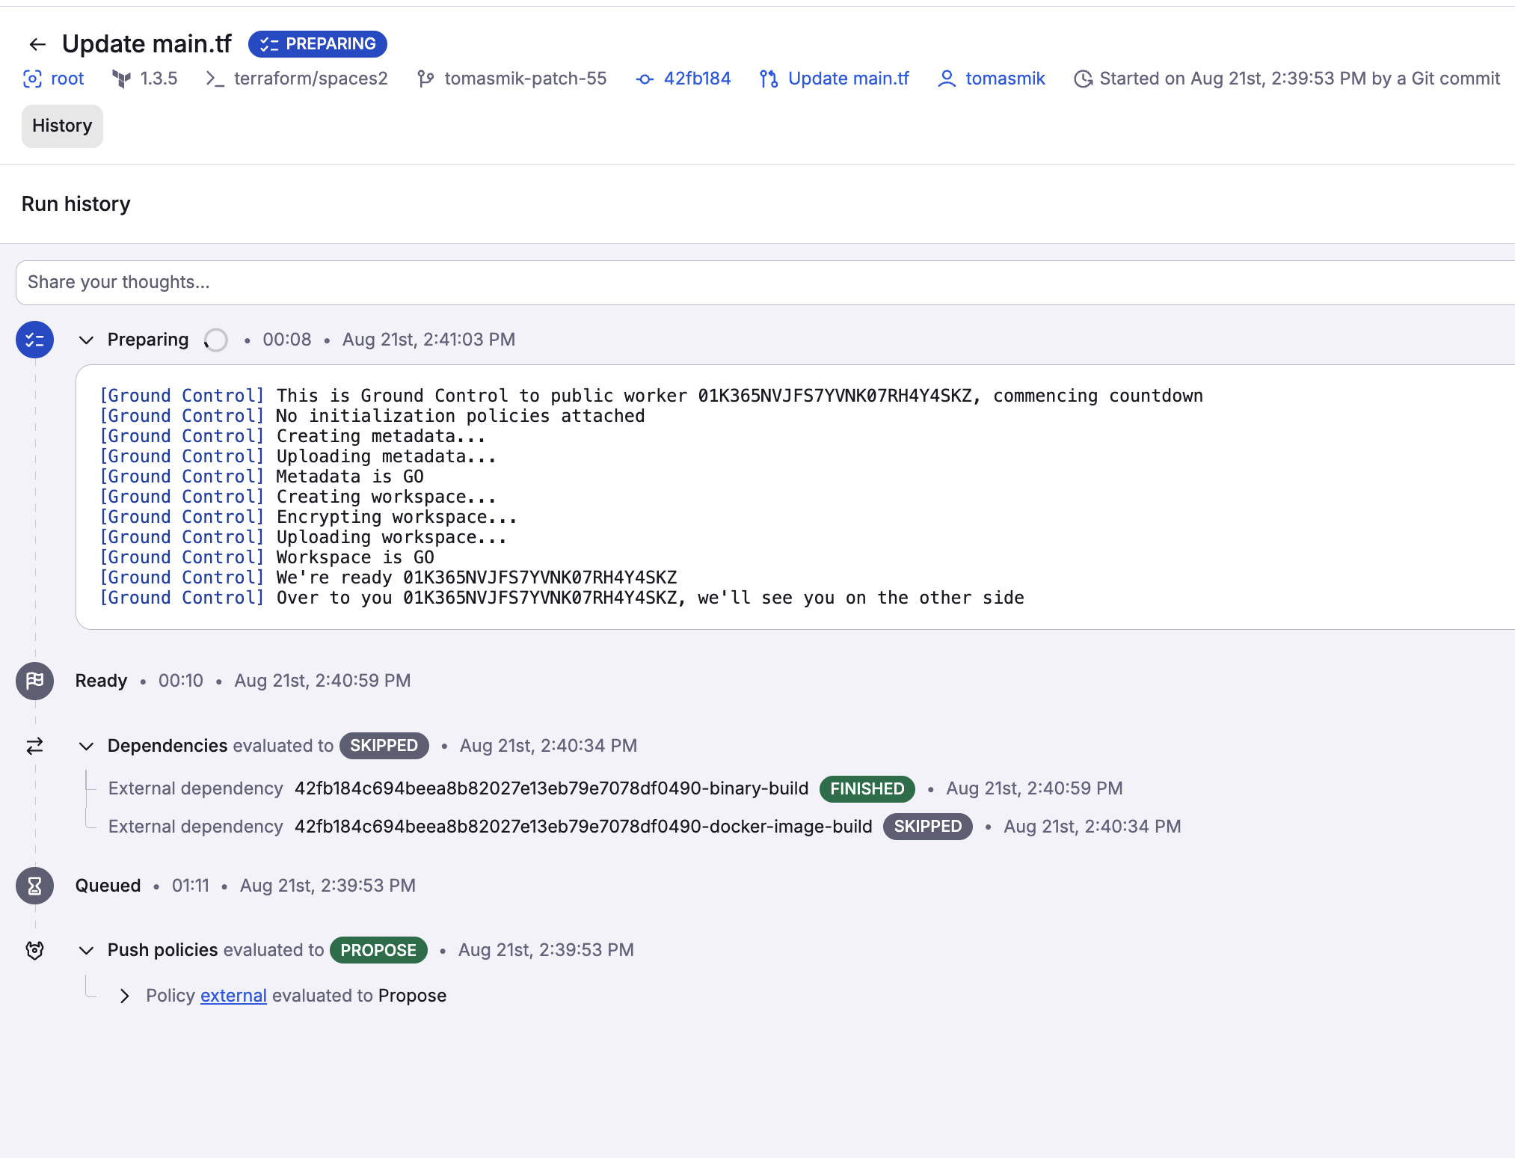Click the PREPARING status badge

317,43
